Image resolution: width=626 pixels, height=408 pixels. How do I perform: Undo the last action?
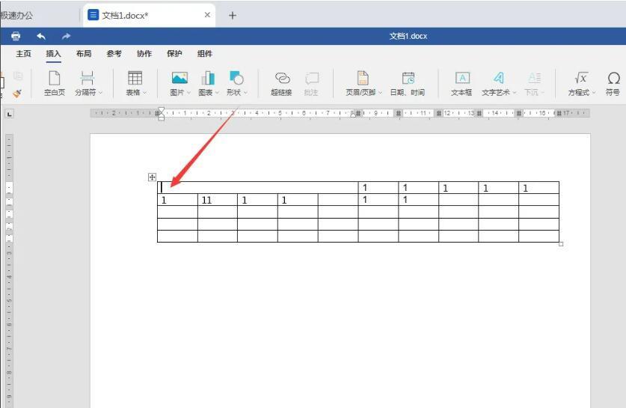point(41,37)
